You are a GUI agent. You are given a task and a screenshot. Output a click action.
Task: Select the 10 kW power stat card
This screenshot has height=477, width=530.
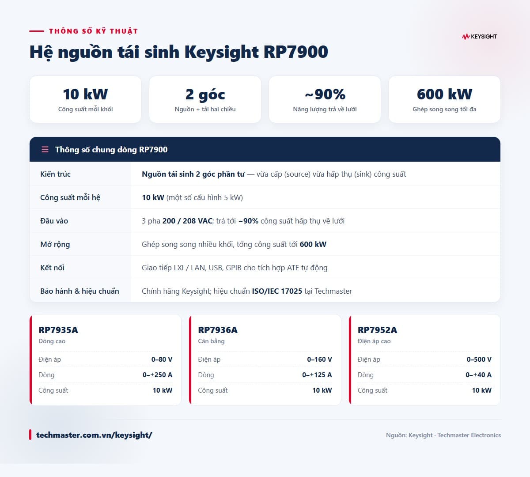point(85,99)
